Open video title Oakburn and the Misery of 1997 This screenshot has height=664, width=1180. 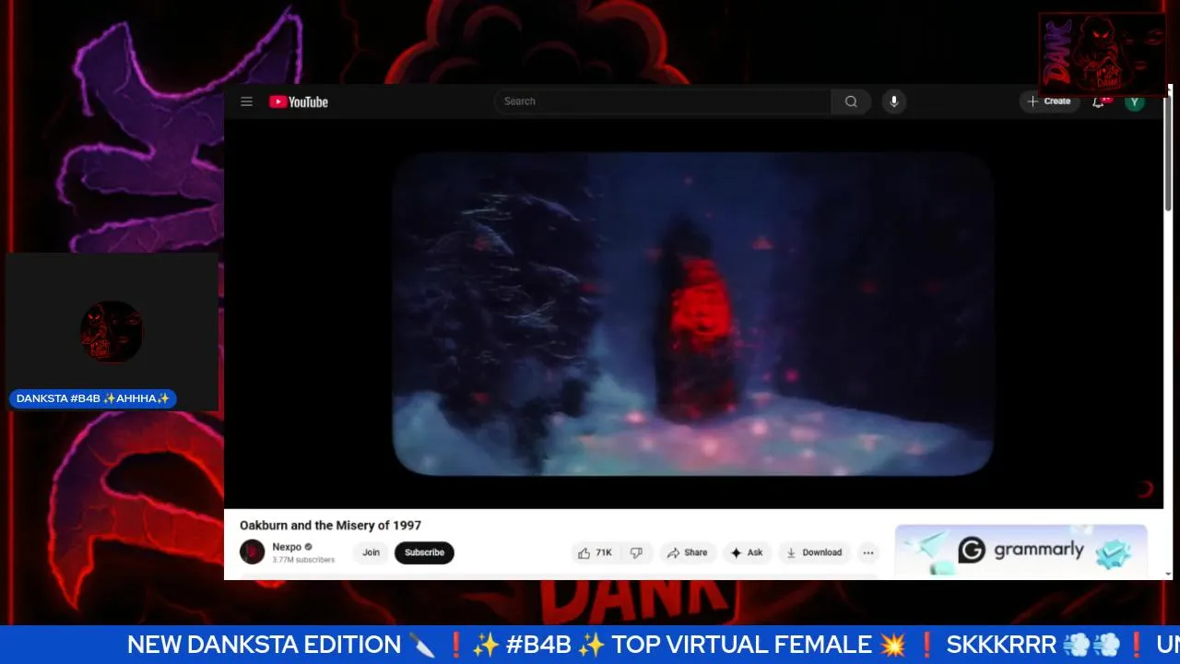tap(330, 525)
